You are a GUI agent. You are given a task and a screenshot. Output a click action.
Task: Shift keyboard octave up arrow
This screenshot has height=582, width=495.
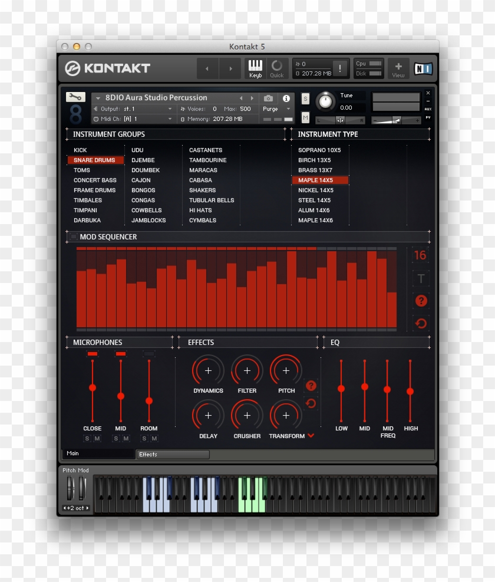[87, 508]
